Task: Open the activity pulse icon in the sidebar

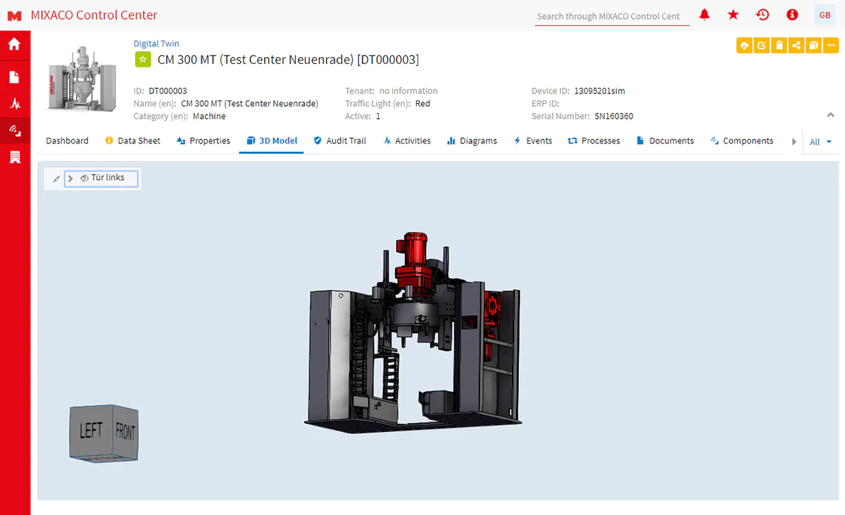Action: (15, 104)
